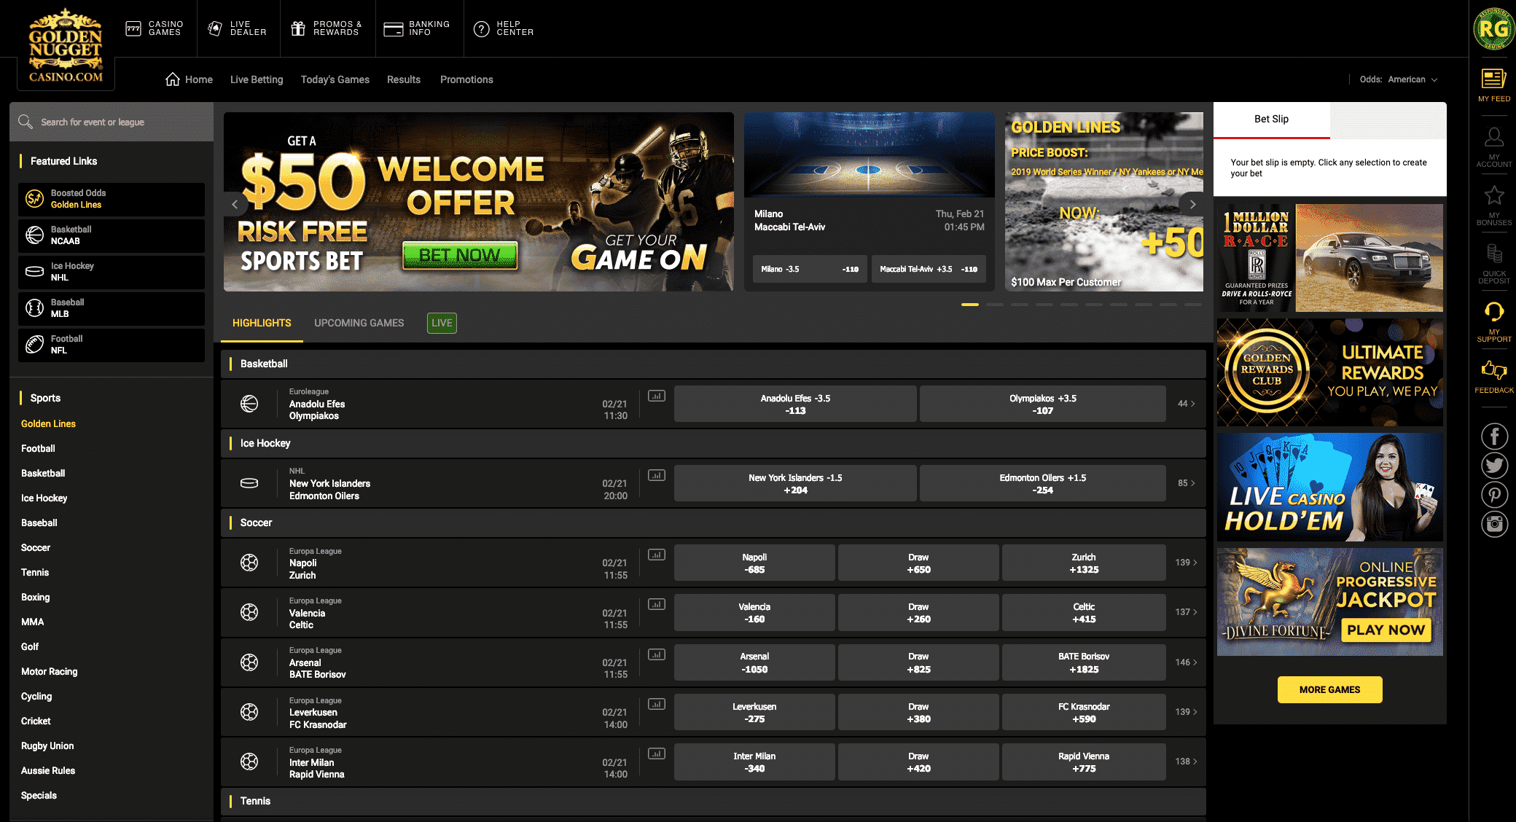Viewport: 1516px width, 822px height.
Task: Expand 137 more bets for Valencia vs Celtic
Action: pyautogui.click(x=1186, y=612)
